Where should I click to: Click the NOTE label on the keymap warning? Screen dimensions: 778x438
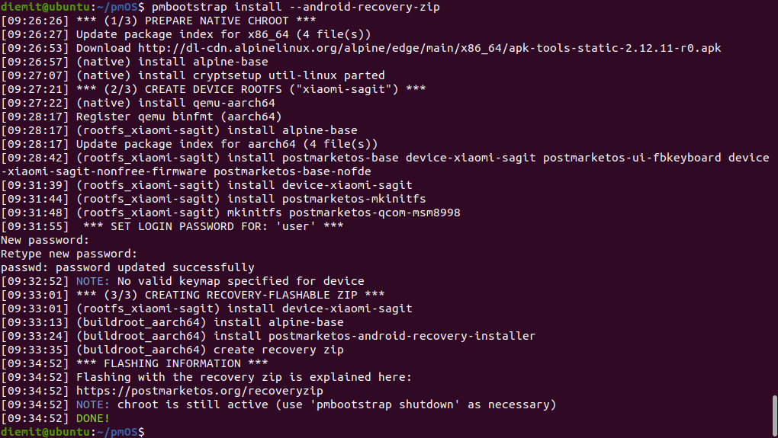(93, 281)
